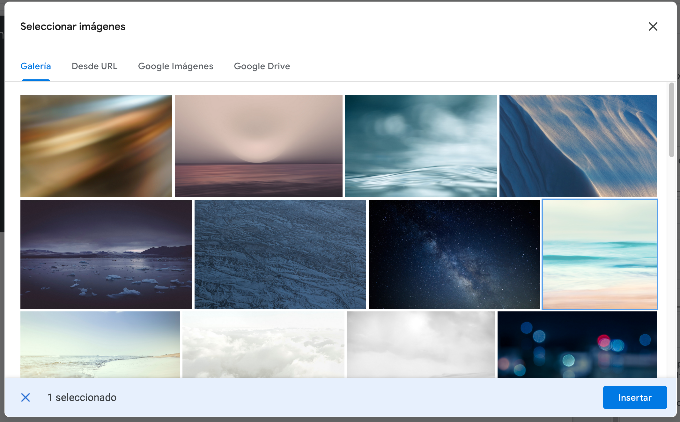Select the Galería tab
The width and height of the screenshot is (680, 422).
coord(36,66)
